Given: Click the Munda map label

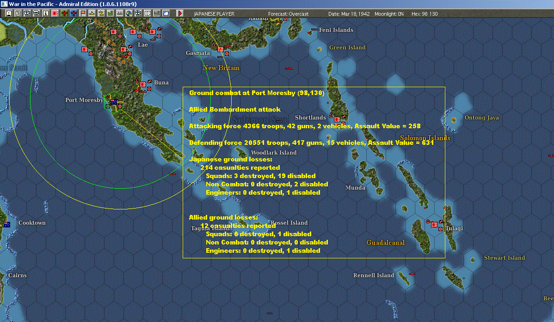Looking at the screenshot, I should coord(355,188).
